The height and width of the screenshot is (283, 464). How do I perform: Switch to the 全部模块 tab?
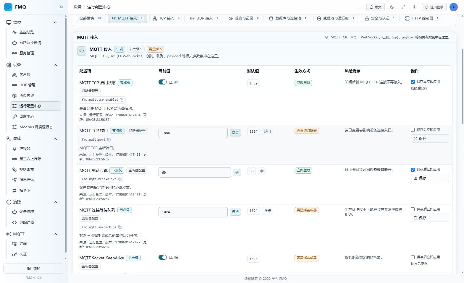91,18
